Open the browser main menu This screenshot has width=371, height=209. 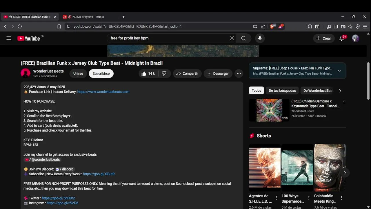click(x=365, y=26)
